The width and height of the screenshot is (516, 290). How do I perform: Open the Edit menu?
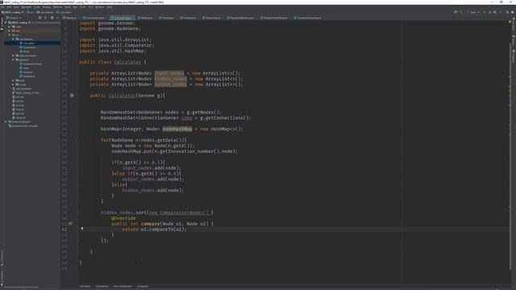coord(9,7)
